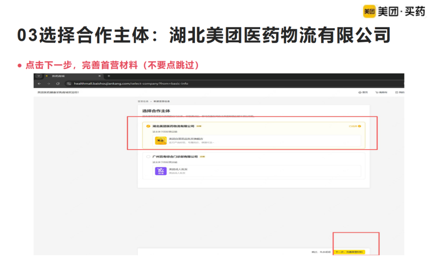
Task: Open the 我的 account menu
Action: pos(400,92)
